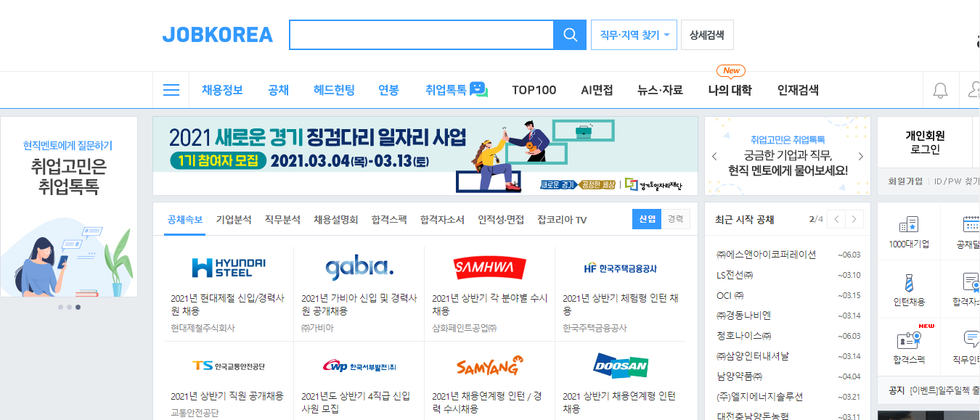
Task: Click the Hyundai Steel logo
Action: (x=229, y=268)
